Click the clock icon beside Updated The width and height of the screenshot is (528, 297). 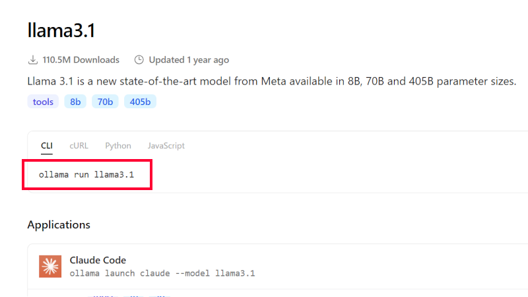139,60
